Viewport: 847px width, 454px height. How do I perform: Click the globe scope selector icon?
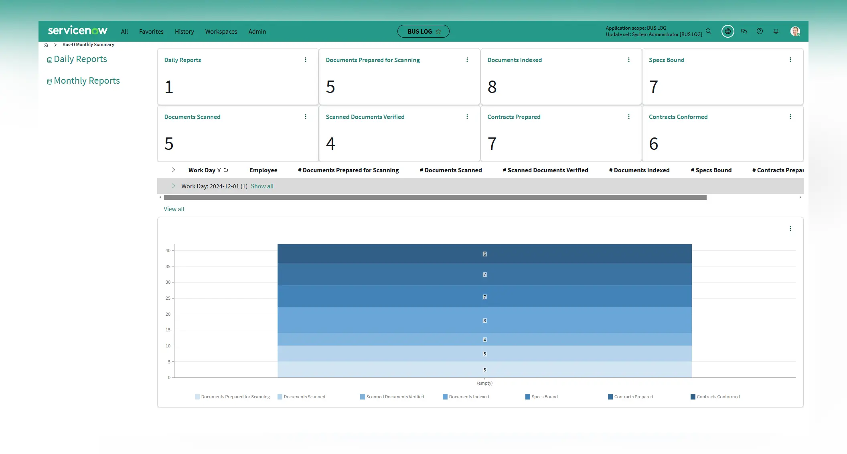pos(727,31)
